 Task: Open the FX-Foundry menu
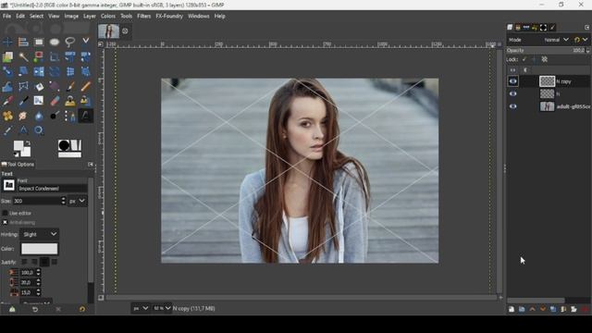pyautogui.click(x=169, y=17)
